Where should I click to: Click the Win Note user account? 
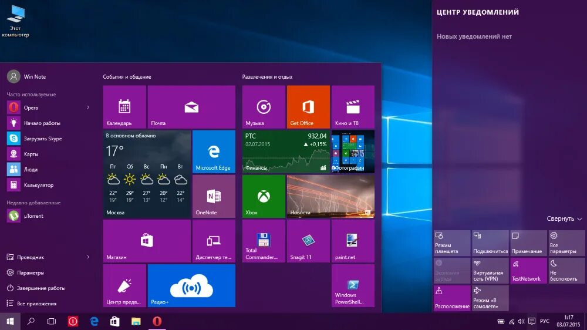coord(26,76)
